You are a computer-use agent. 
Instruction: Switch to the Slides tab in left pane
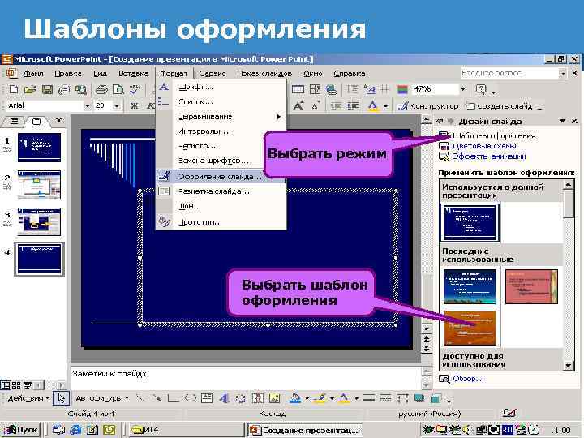point(36,121)
